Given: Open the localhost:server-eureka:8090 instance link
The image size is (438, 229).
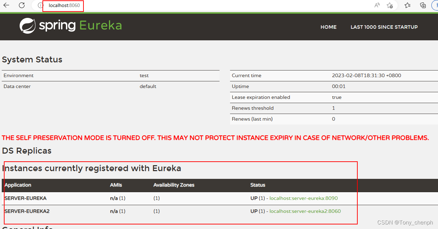Looking at the screenshot, I should pos(303,198).
